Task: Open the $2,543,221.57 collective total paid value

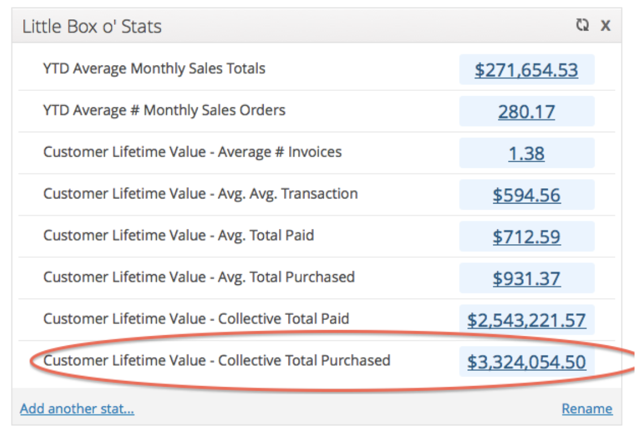Action: pyautogui.click(x=526, y=320)
